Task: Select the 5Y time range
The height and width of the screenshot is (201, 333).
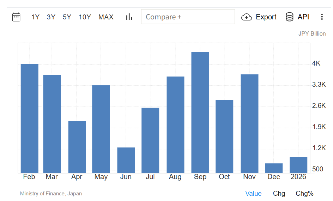Action: tap(67, 17)
